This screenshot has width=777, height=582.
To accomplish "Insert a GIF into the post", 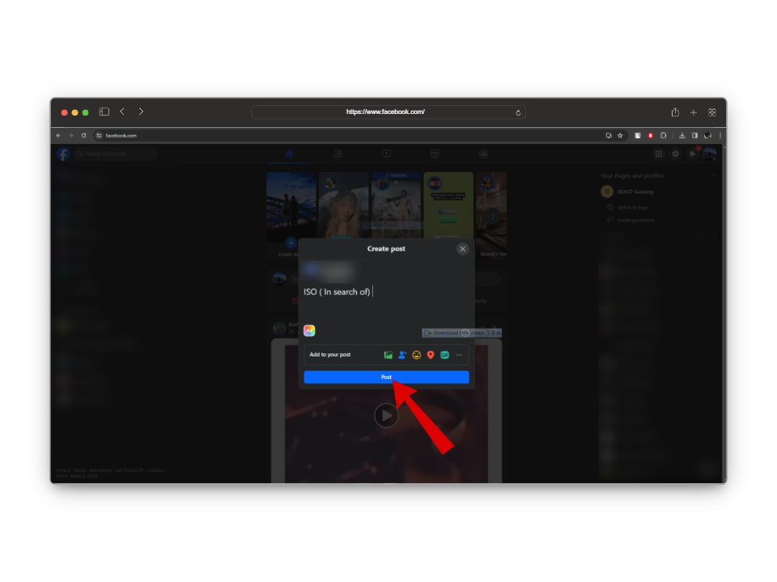I will click(x=444, y=355).
